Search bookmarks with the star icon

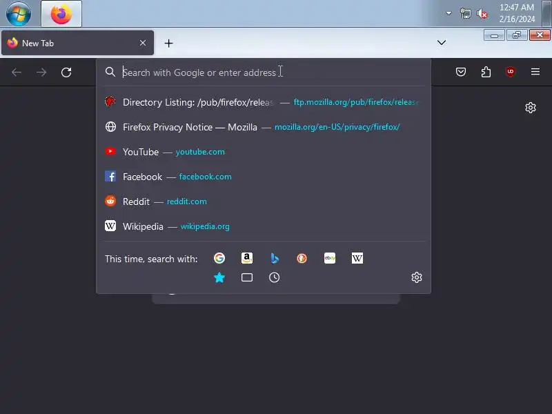point(219,277)
